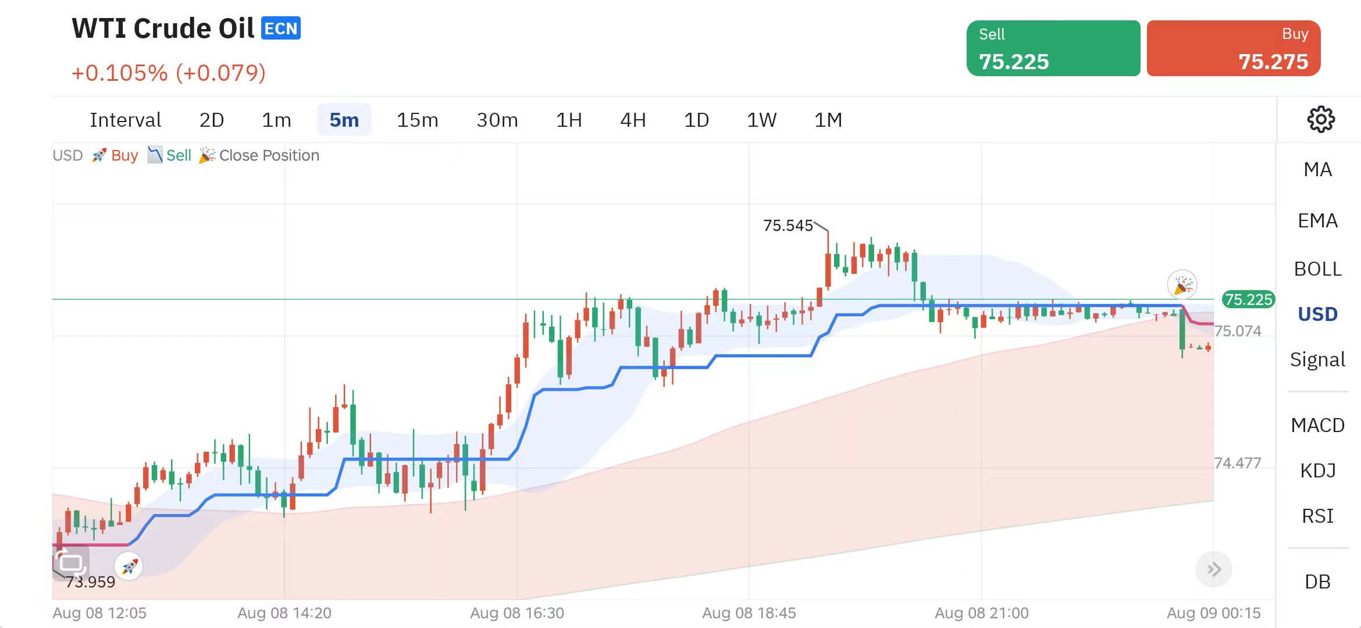Image resolution: width=1361 pixels, height=628 pixels.
Task: Click the rocket icon in Buy legend
Action: tap(99, 155)
